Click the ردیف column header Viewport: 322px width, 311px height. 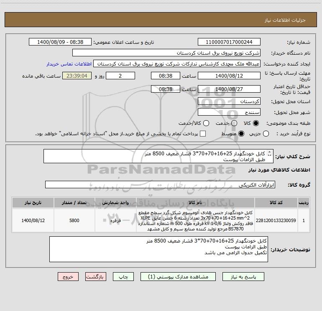tap(304, 202)
